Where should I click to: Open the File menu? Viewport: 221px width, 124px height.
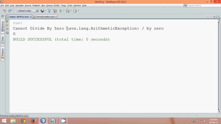pos(2,6)
